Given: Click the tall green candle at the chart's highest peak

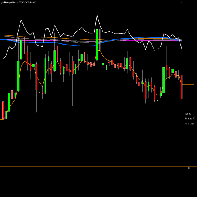Looking at the screenshot, I should pos(97,45).
